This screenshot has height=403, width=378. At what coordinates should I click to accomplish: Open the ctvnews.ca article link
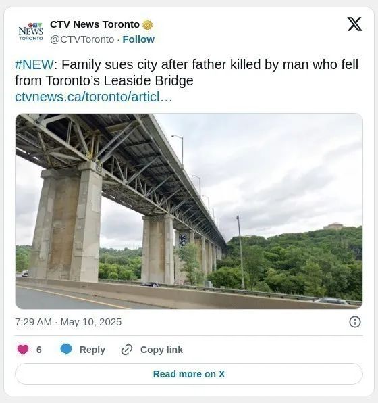click(x=93, y=97)
